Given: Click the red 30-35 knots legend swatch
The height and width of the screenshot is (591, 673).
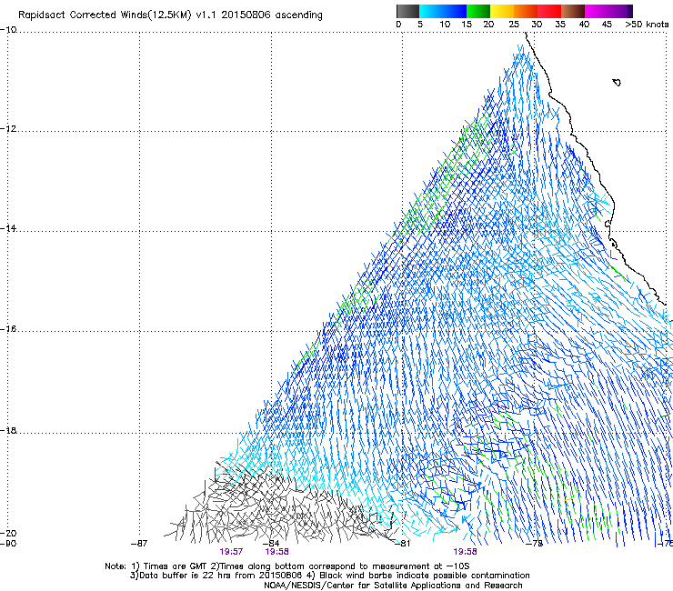Looking at the screenshot, I should (549, 11).
